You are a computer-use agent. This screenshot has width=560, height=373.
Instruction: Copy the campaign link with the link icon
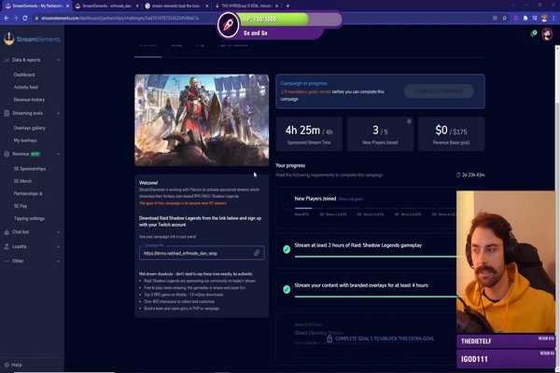[x=257, y=253]
